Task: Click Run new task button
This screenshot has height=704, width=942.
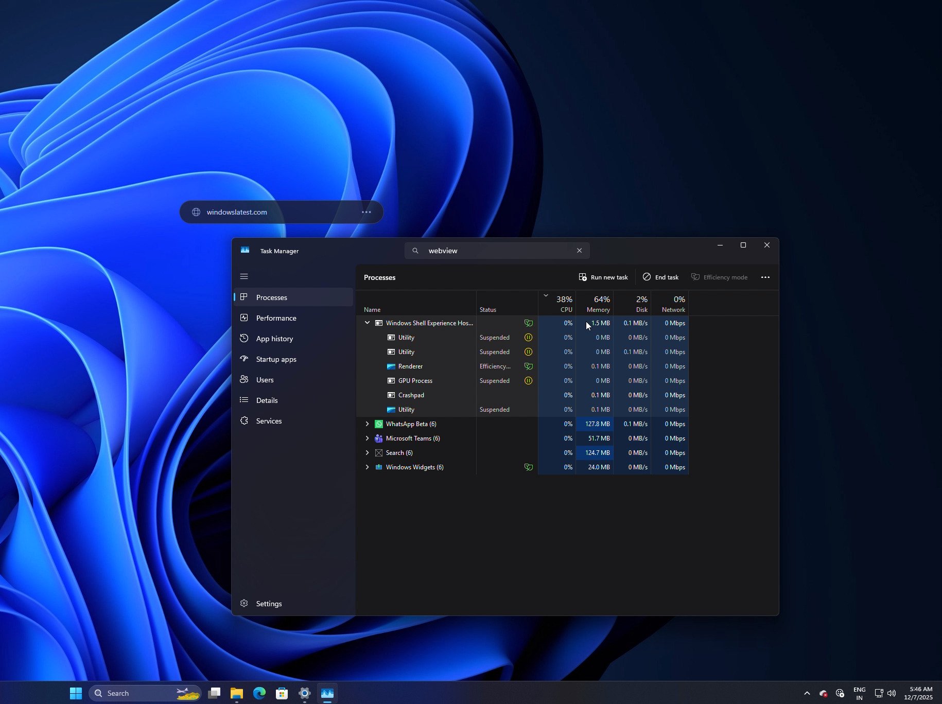Action: tap(603, 277)
